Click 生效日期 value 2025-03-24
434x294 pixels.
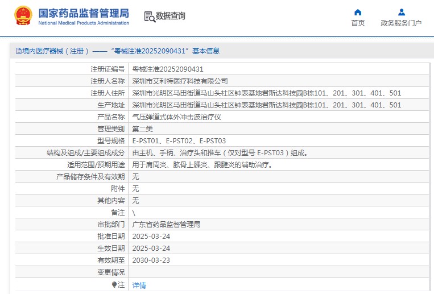point(151,249)
